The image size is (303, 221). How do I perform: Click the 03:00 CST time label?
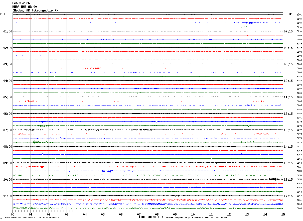pos(8,64)
